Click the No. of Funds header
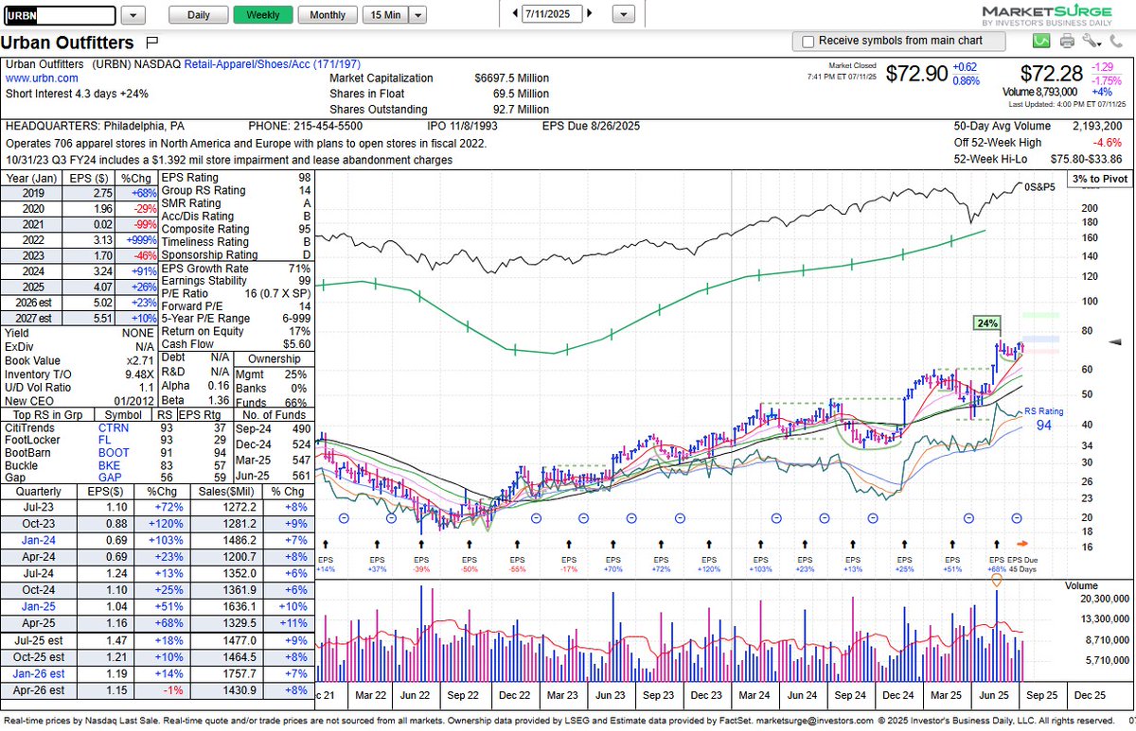Viewport: 1136px width, 731px height. click(x=273, y=413)
